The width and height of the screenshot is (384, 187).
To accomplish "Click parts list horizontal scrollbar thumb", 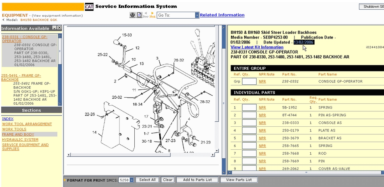I will 306,173.
